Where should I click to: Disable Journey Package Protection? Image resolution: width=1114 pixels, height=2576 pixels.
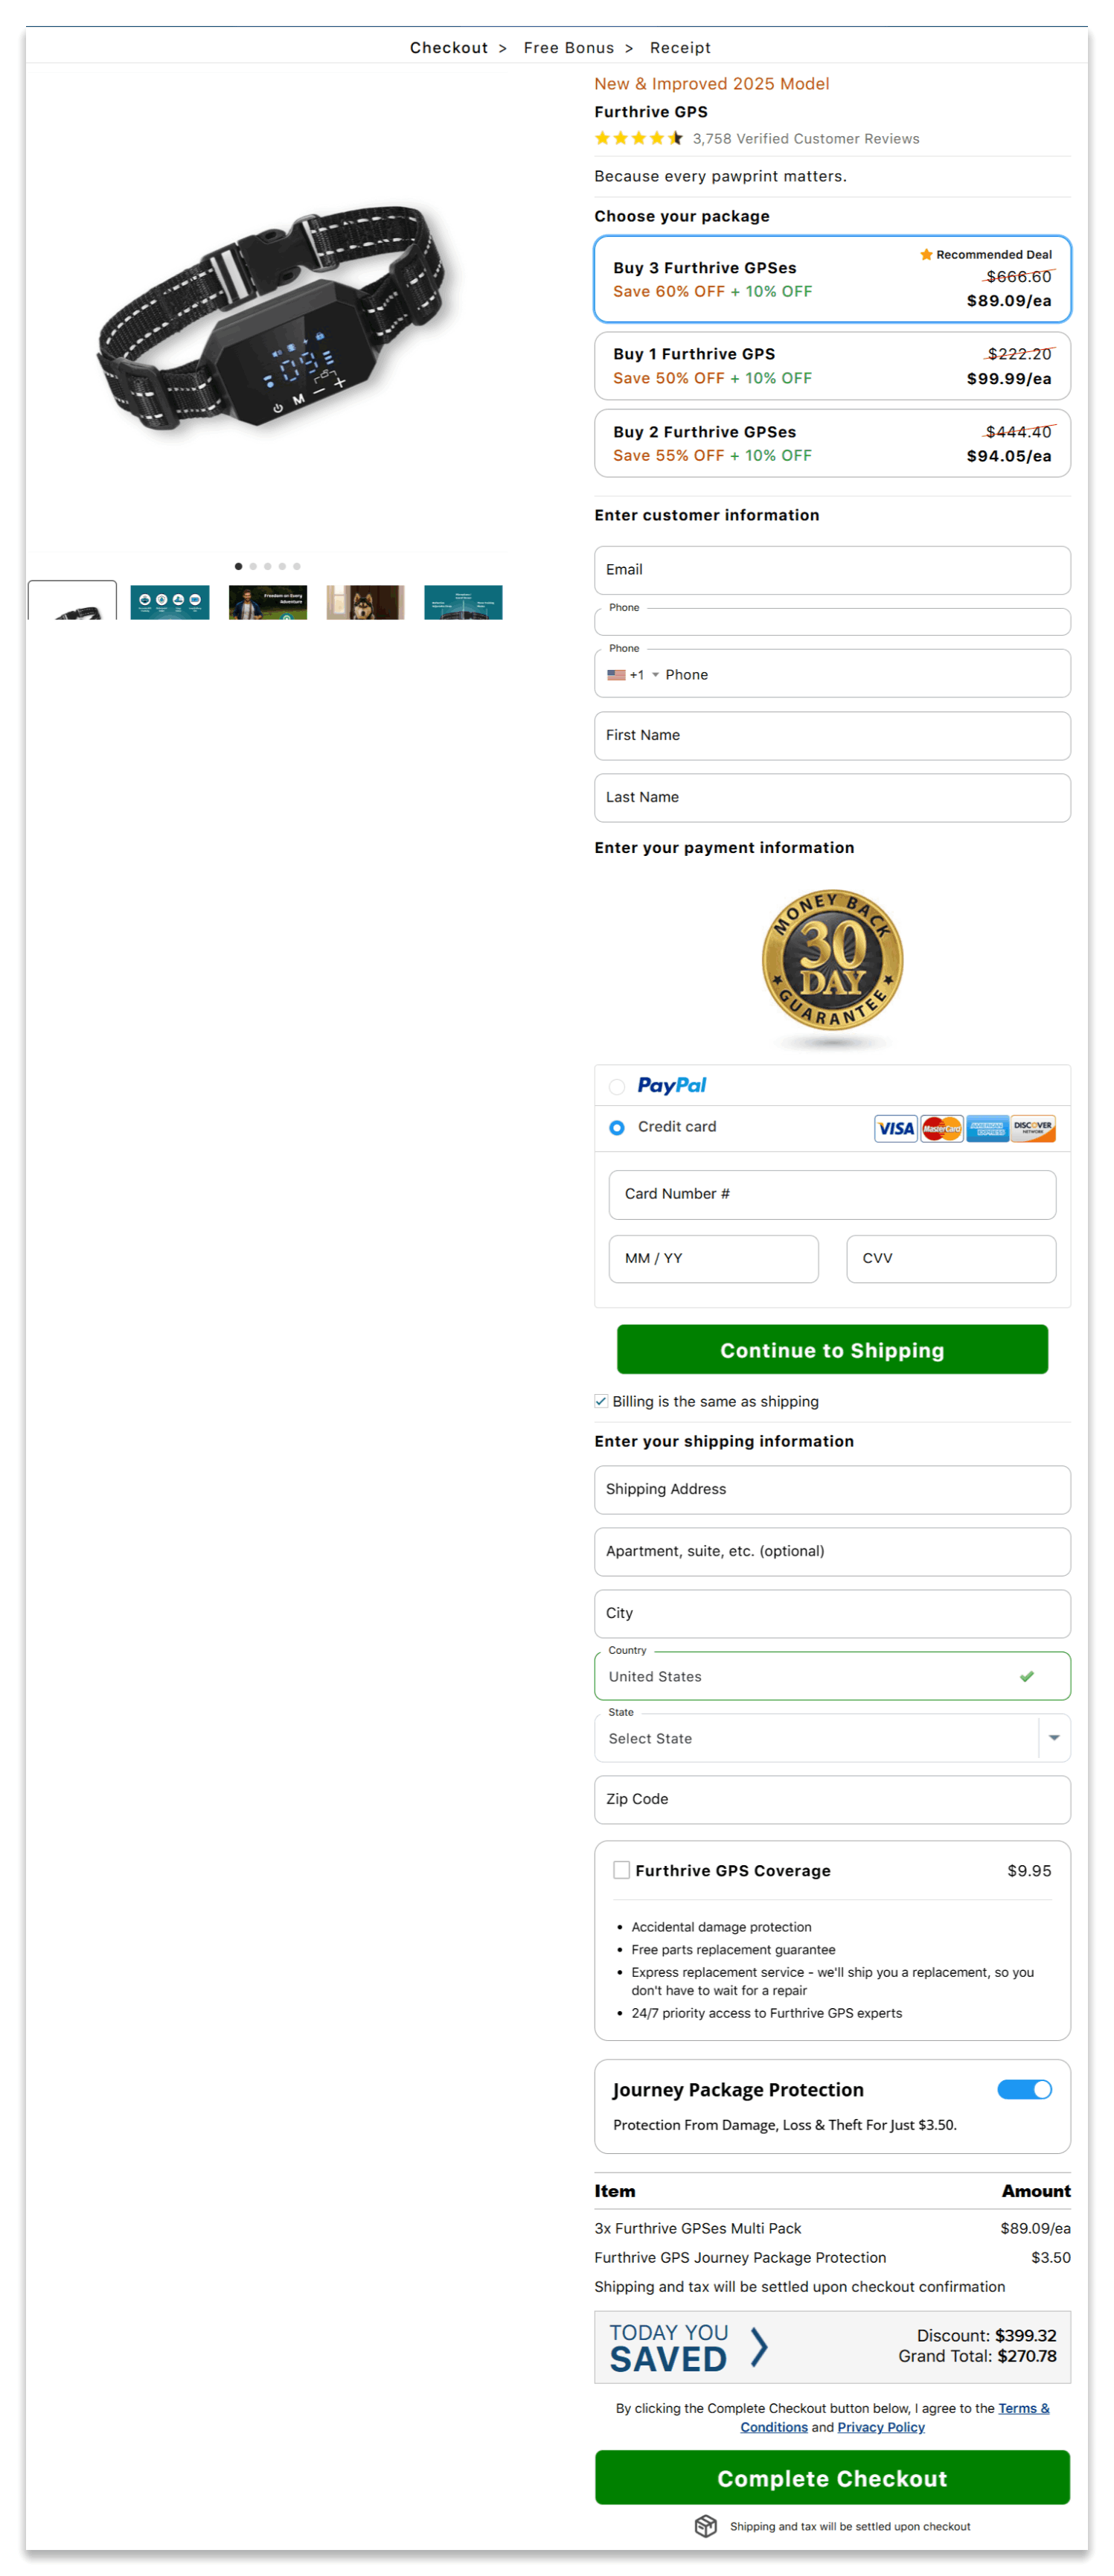[1025, 2089]
